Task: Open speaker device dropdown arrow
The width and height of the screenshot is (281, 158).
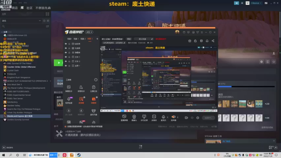Action: tap(178, 117)
